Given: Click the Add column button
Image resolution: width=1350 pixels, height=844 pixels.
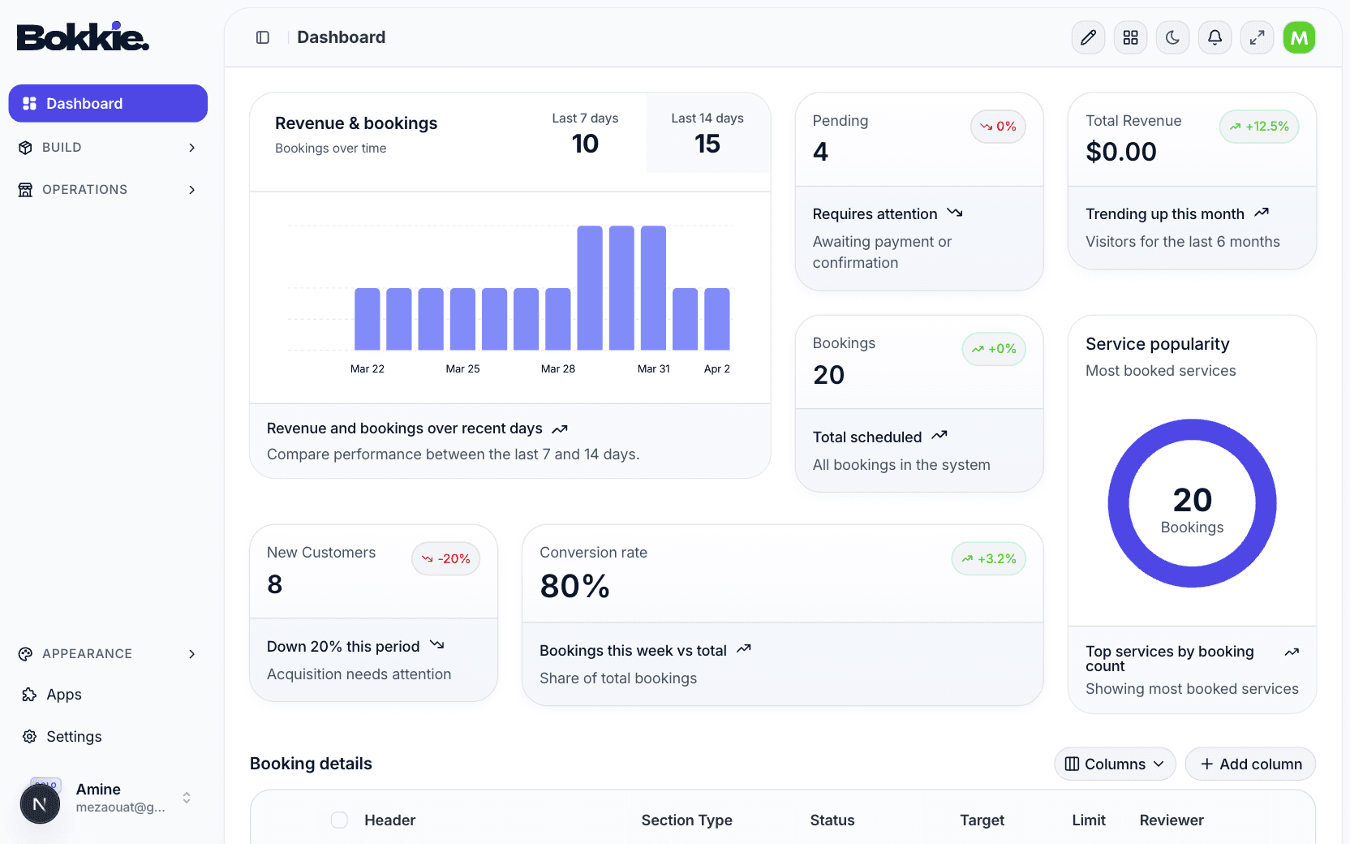Looking at the screenshot, I should pos(1250,764).
